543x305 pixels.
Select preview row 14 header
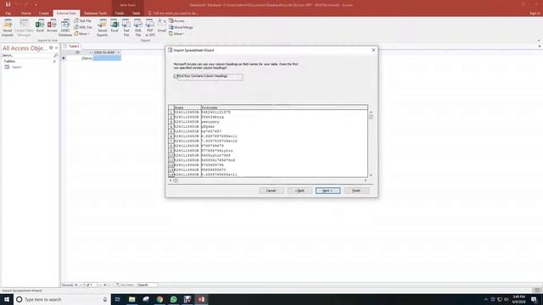coord(171,175)
